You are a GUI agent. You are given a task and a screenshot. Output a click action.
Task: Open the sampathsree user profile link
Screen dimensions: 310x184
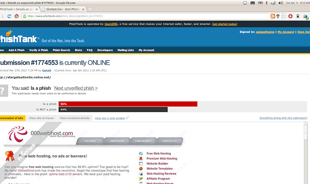[x=265, y=32]
